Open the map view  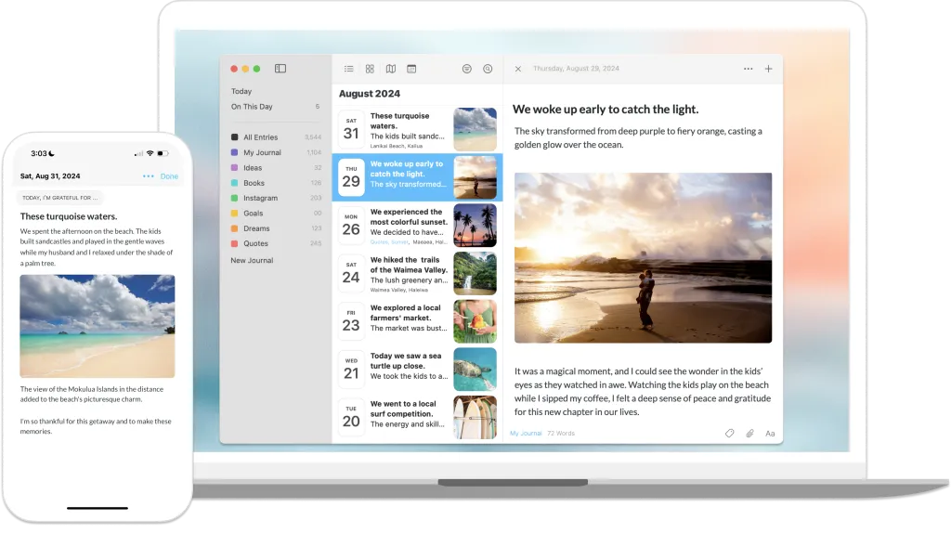click(x=392, y=68)
